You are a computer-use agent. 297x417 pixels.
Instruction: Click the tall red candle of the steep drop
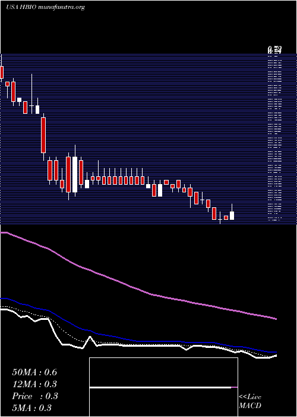(x=43, y=135)
